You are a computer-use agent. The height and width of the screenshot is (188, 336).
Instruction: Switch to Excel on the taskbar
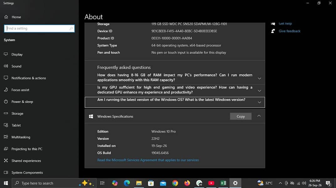pos(223,183)
